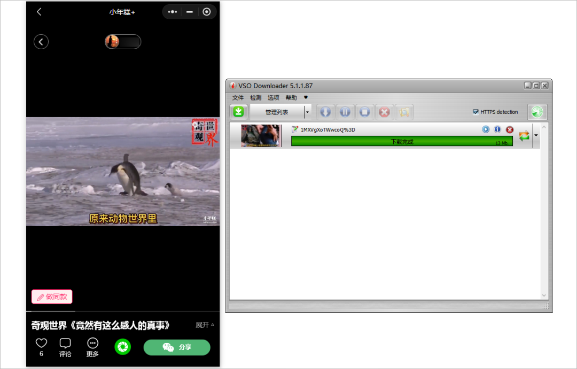577x369 pixels.
Task: Click the penguin video player
Action: (x=123, y=172)
